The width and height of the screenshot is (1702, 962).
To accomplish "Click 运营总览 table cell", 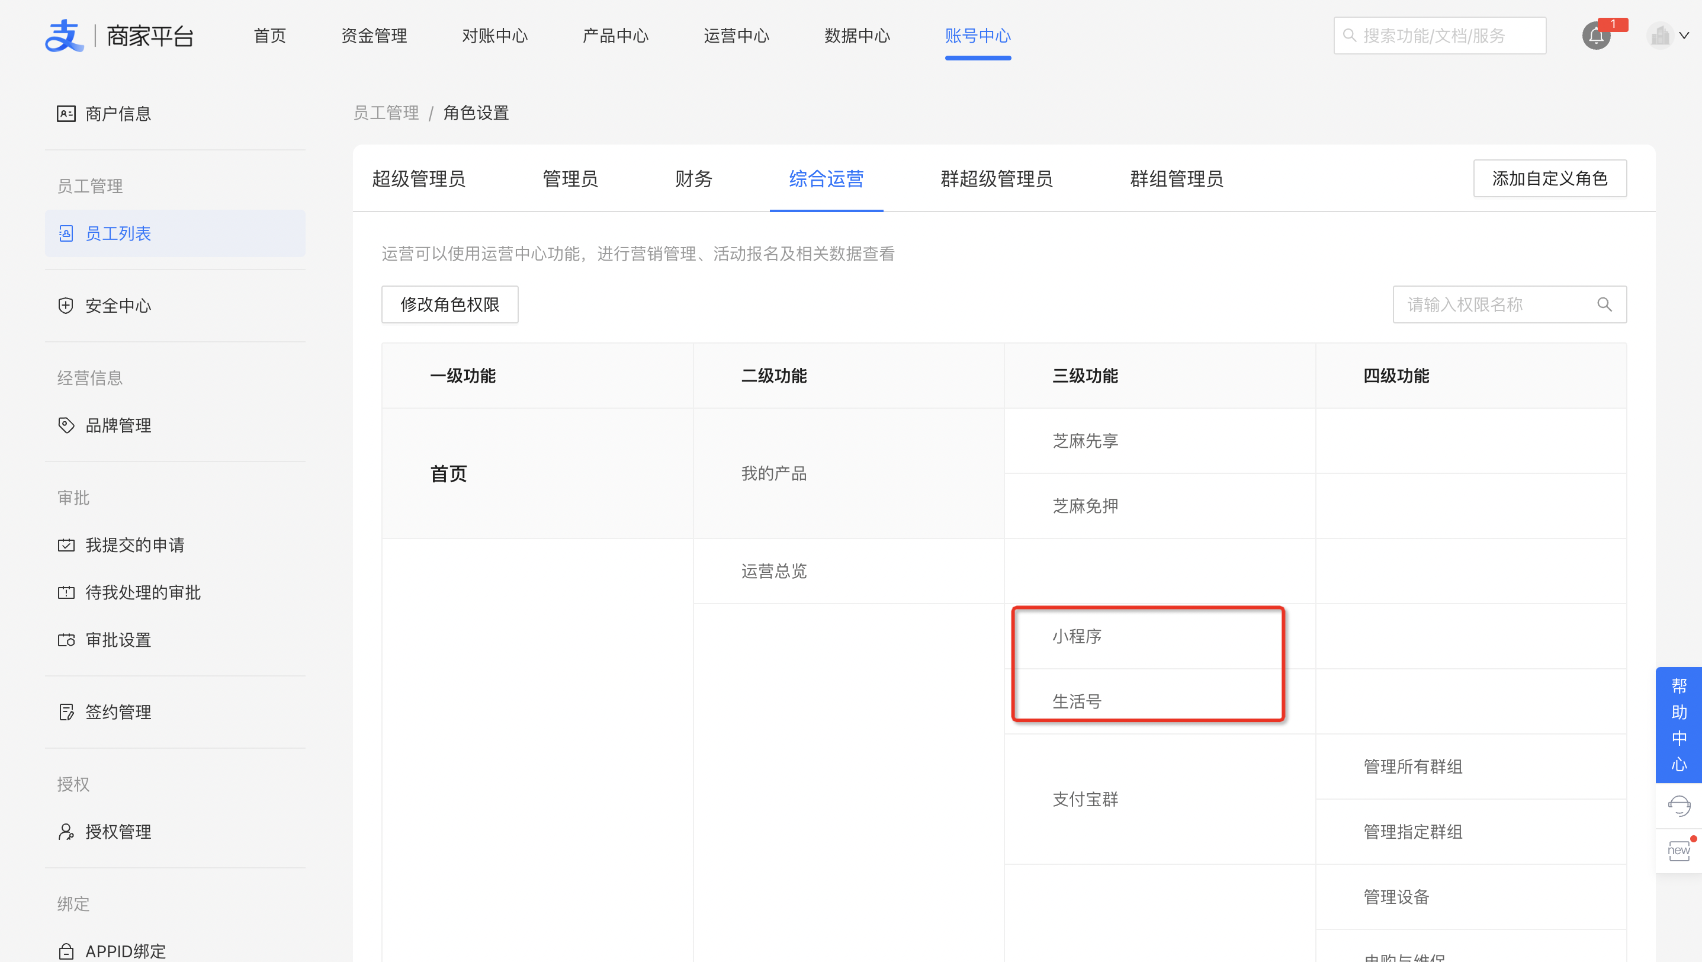I will [849, 571].
